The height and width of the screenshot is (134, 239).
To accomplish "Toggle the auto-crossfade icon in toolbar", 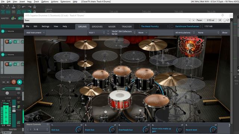I will click(3, 12).
